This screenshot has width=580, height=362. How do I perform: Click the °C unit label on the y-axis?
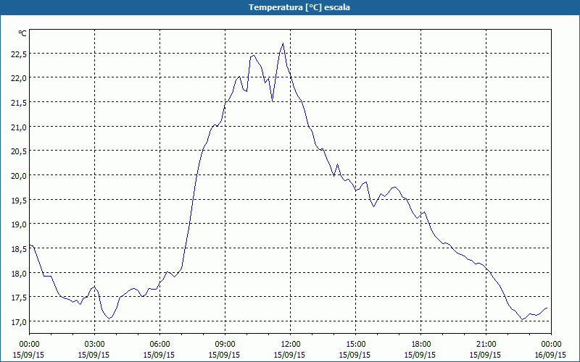pyautogui.click(x=22, y=33)
